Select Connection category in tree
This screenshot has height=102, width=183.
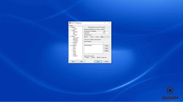coord(74,45)
